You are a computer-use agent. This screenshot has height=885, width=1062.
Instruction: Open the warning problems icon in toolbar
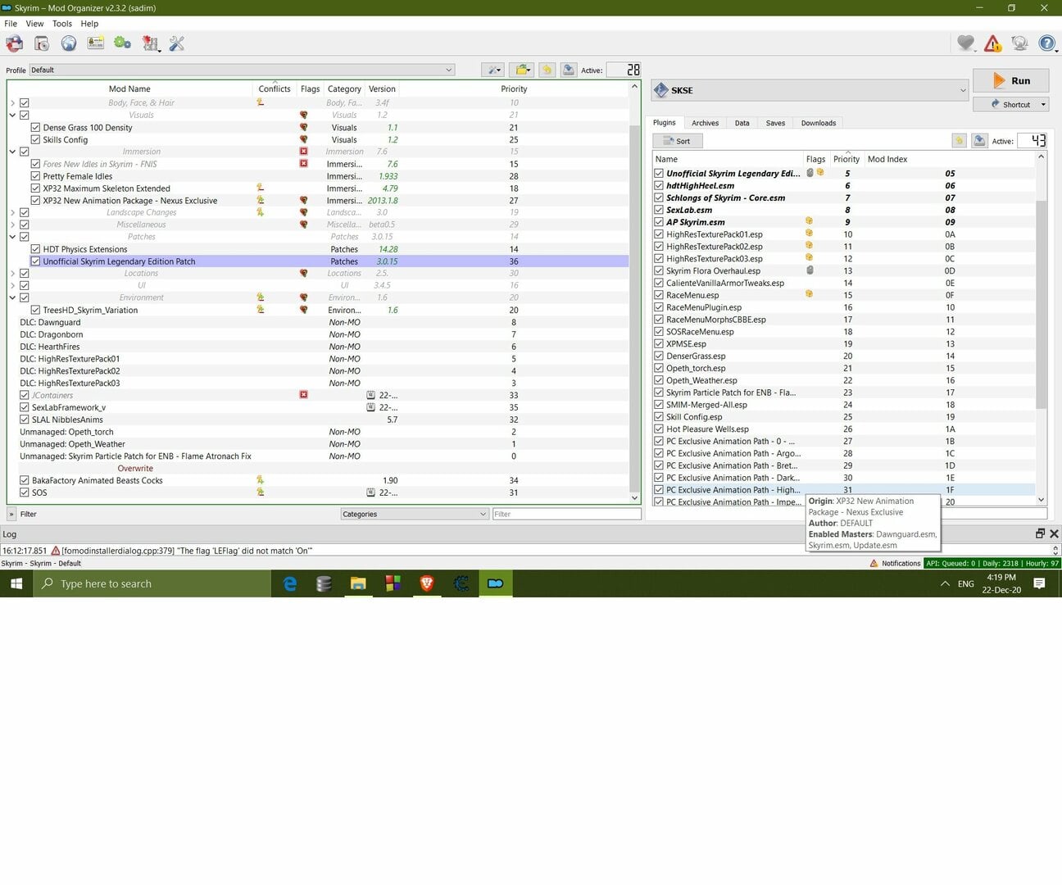tap(993, 43)
